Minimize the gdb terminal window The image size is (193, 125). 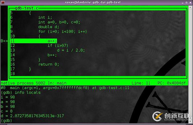[182, 3]
